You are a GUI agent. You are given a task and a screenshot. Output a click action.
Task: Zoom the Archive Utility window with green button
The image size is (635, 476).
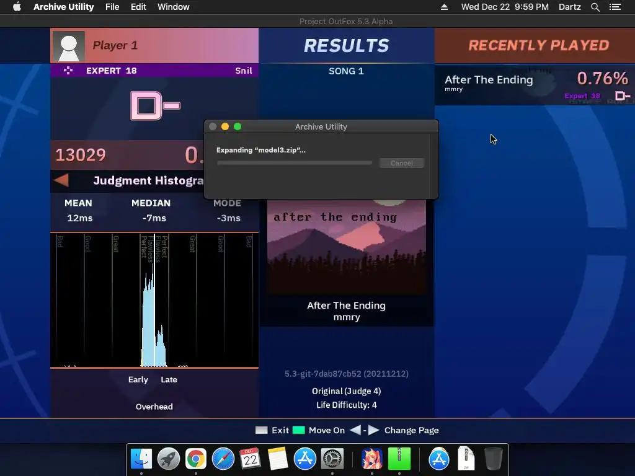238,126
